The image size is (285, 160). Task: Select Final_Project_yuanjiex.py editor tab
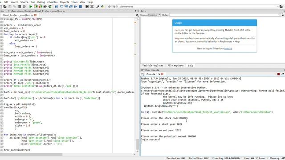point(18,15)
